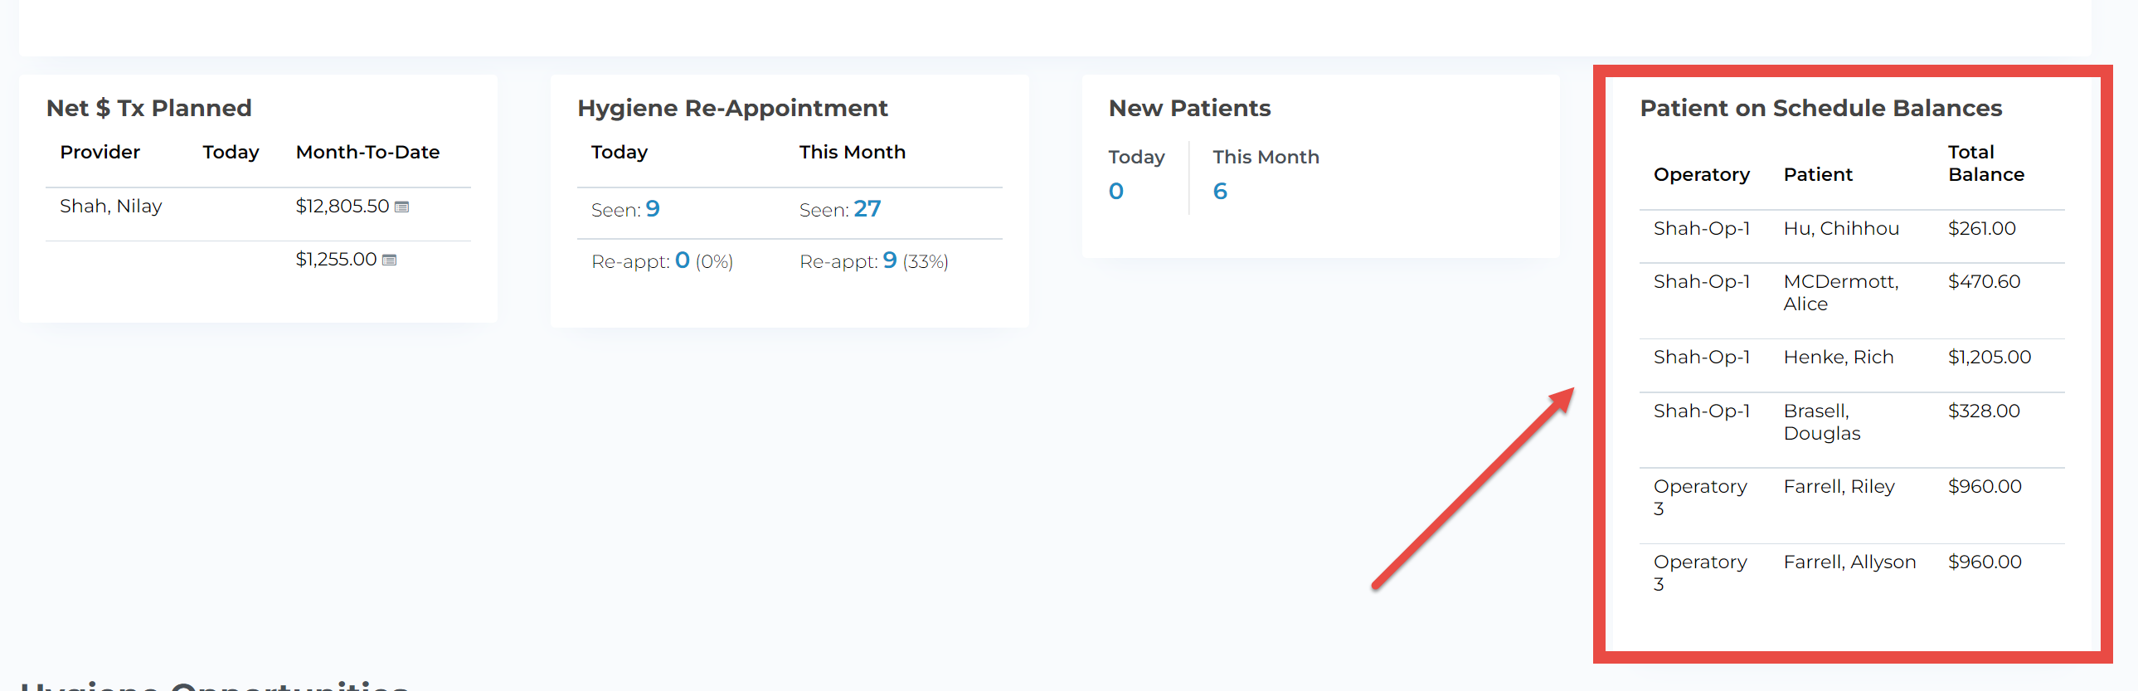Screen dimensions: 2138x691
Task: Click the Total Balance column header
Action: 1986,163
